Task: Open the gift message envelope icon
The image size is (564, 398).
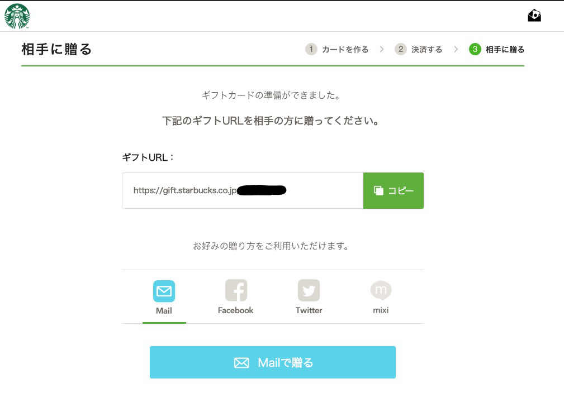Action: click(x=534, y=16)
